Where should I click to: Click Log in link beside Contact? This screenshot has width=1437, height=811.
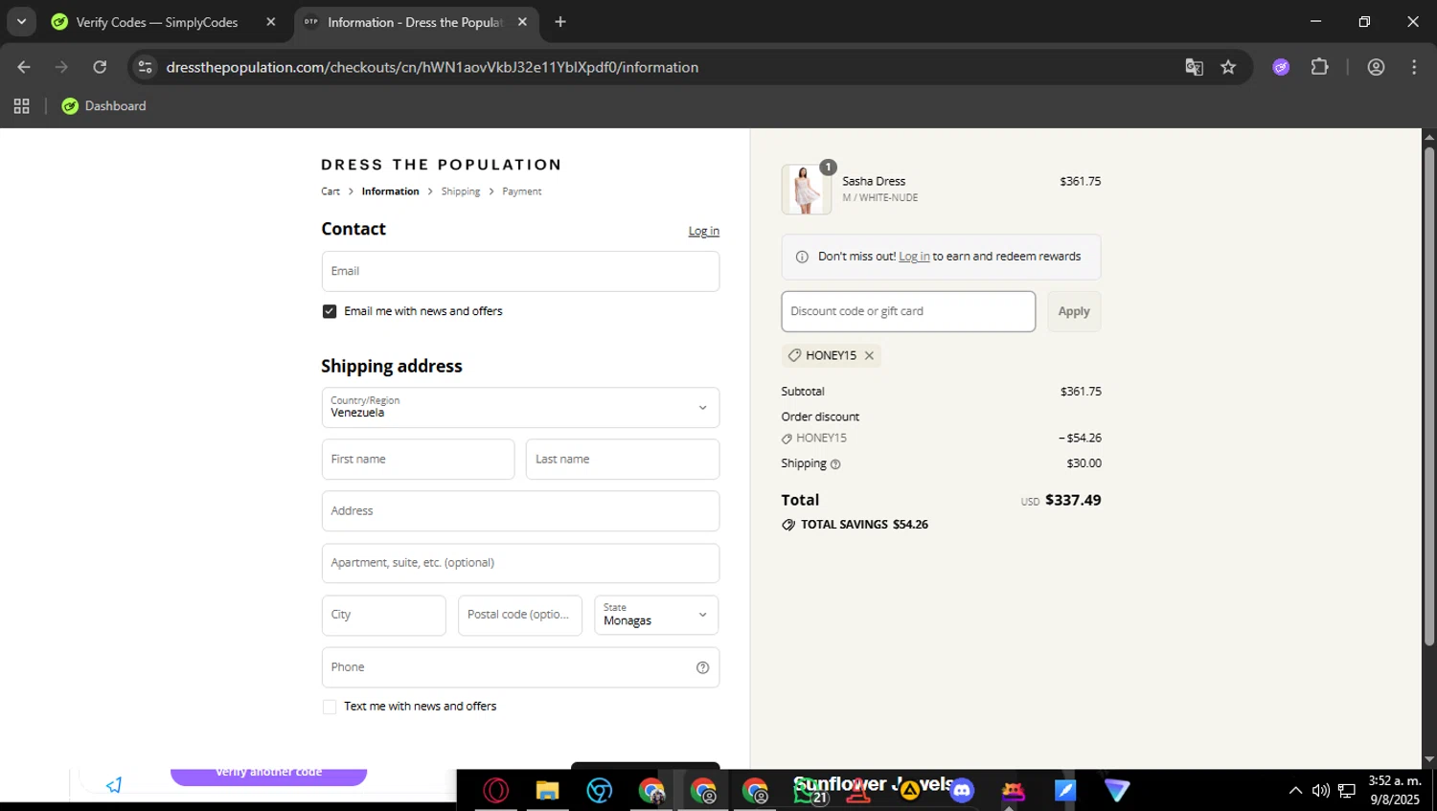(703, 231)
